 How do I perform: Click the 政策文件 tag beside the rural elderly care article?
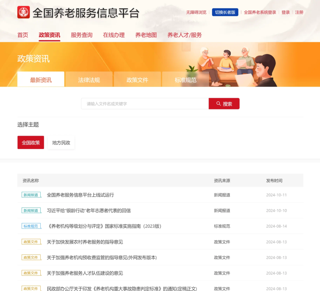[31, 242]
